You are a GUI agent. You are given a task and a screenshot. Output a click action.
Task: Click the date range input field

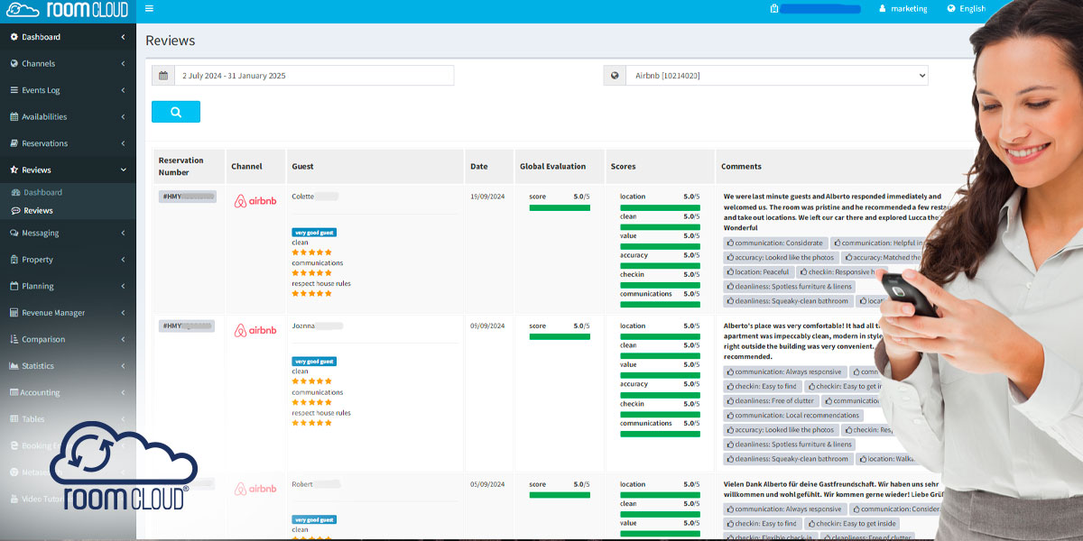[314, 76]
